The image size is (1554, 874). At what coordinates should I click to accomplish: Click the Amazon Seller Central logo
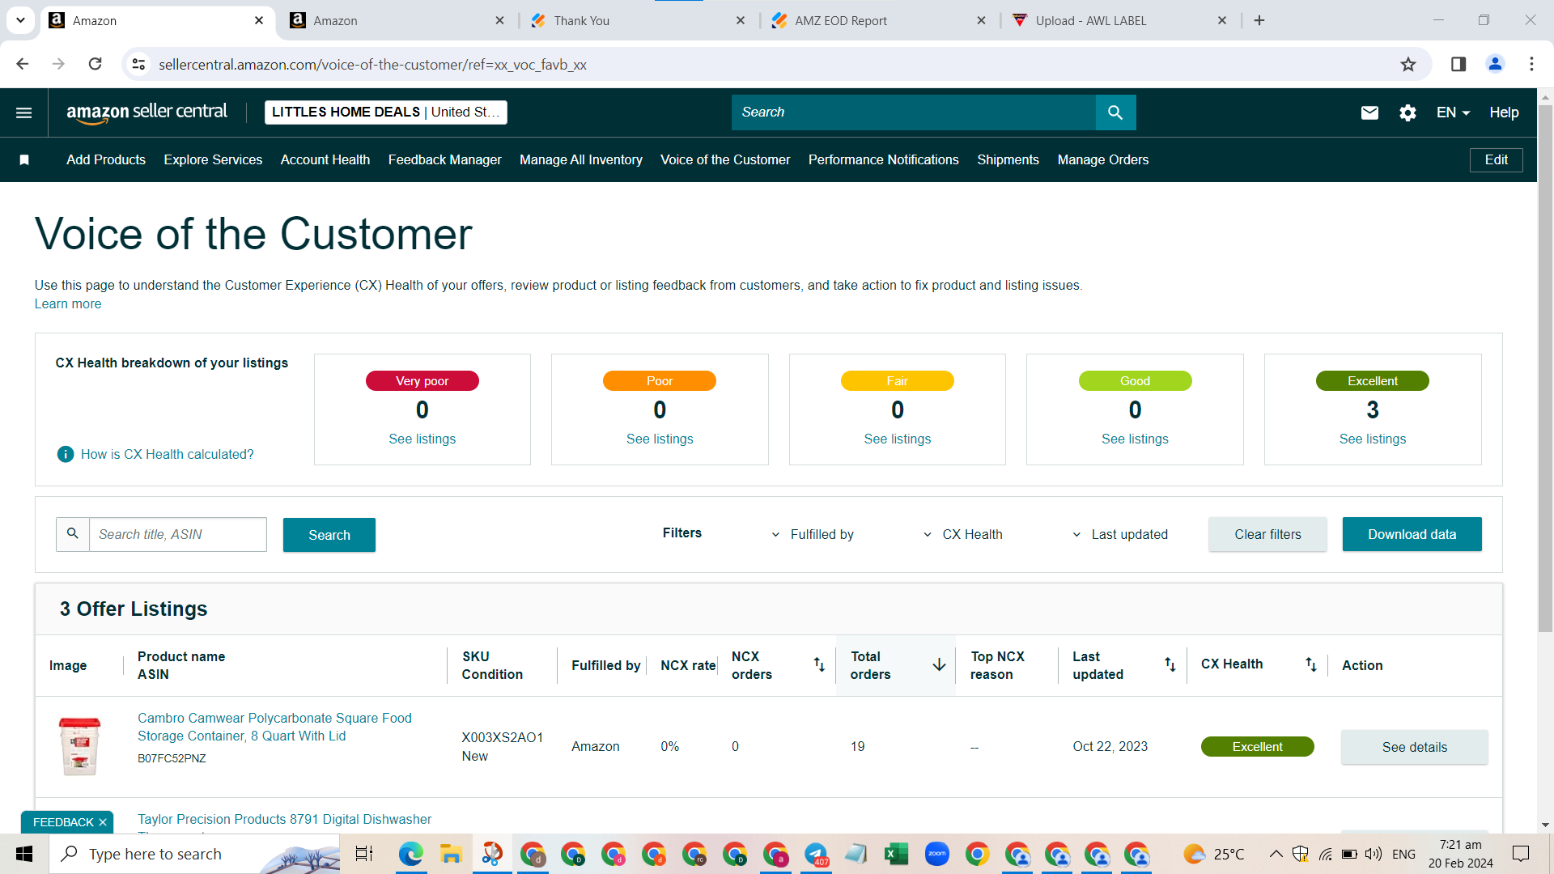point(146,112)
